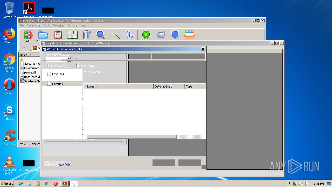This screenshot has height=187, width=332.
Task: Click the WinRAR VirusScan green bug icon
Action: click(x=146, y=35)
